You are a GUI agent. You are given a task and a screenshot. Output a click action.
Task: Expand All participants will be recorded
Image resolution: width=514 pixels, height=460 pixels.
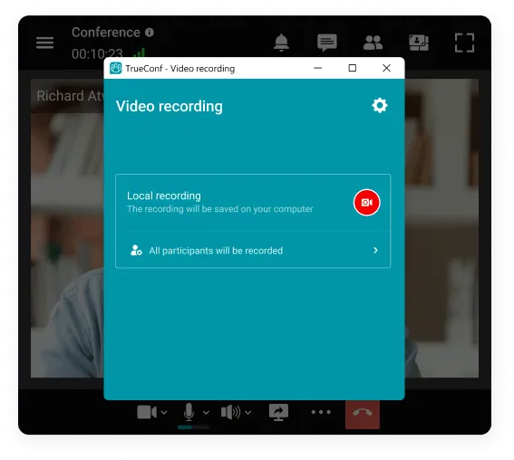pyautogui.click(x=253, y=251)
